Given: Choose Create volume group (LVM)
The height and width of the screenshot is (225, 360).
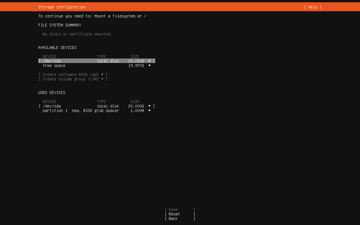Looking at the screenshot, I should [71, 79].
